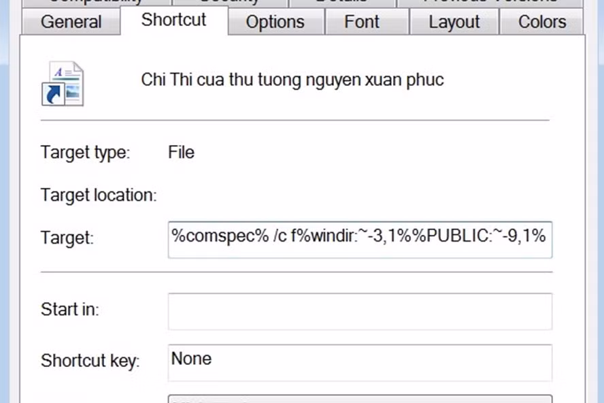Image resolution: width=604 pixels, height=403 pixels.
Task: Open the Options tab
Action: (275, 22)
